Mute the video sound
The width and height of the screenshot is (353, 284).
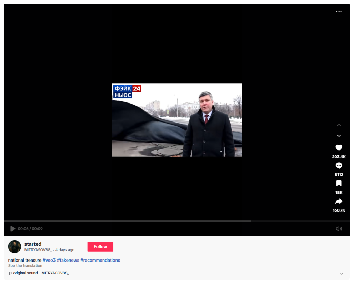coord(339,229)
